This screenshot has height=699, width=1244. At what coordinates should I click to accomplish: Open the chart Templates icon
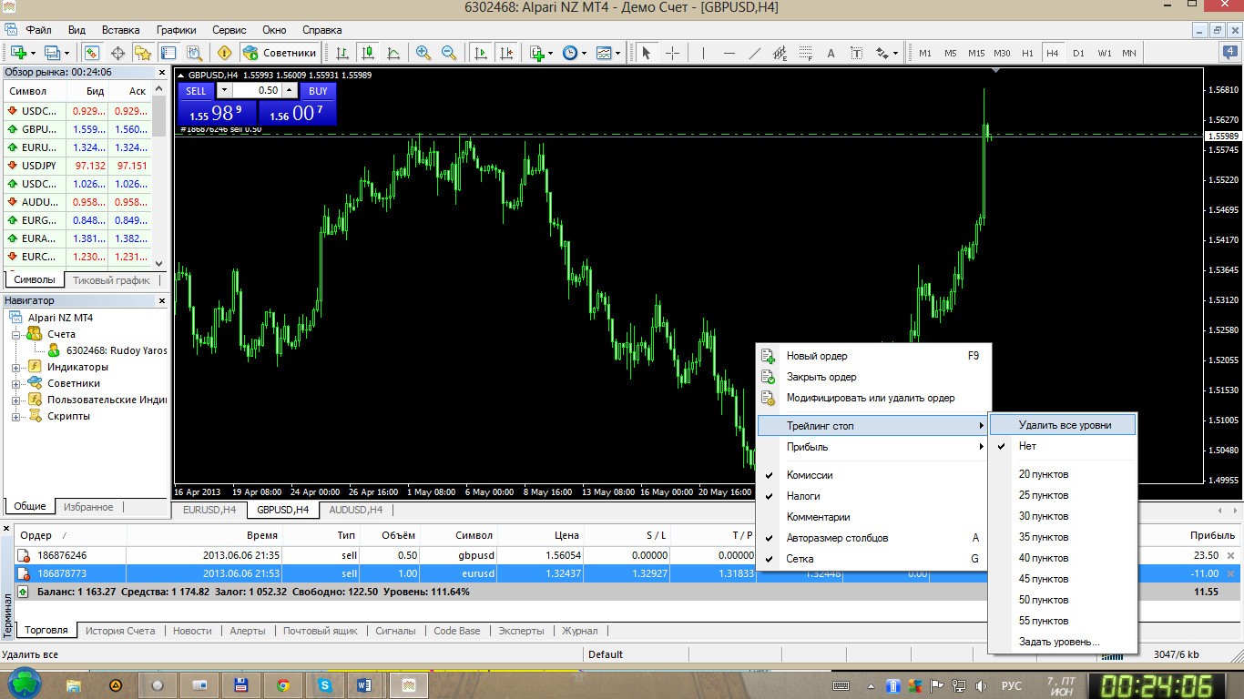605,53
